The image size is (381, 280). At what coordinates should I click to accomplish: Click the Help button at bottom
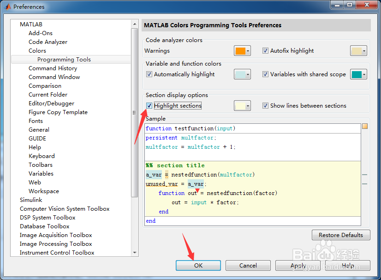click(x=348, y=265)
